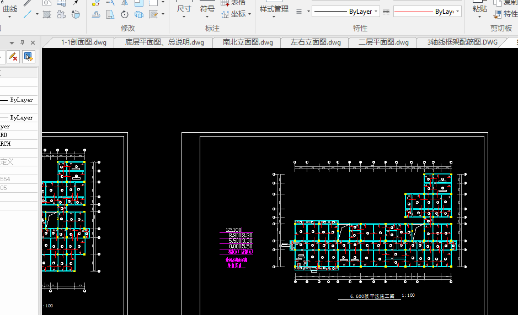This screenshot has width=518, height=315.
Task: Pin the properties panel with pushpin
Action: click(x=23, y=42)
